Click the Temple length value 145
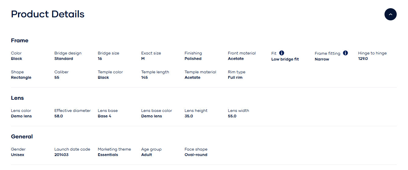This screenshot has width=408, height=170. point(145,78)
